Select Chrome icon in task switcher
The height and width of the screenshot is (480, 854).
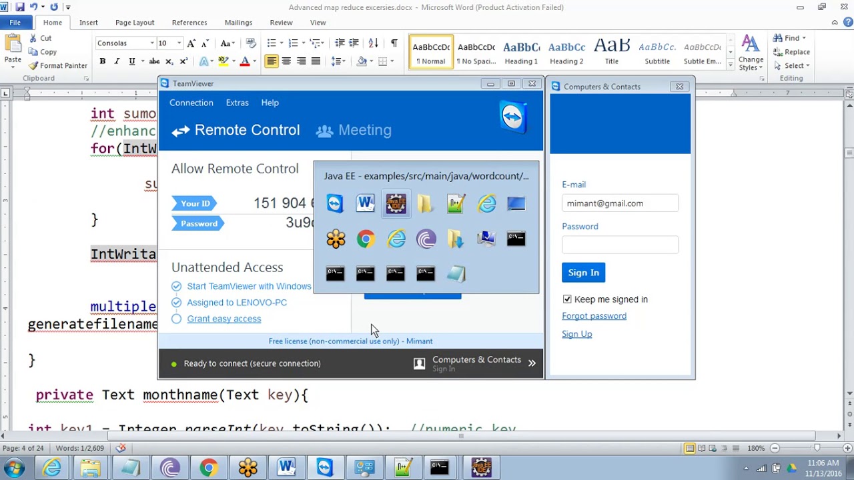366,239
